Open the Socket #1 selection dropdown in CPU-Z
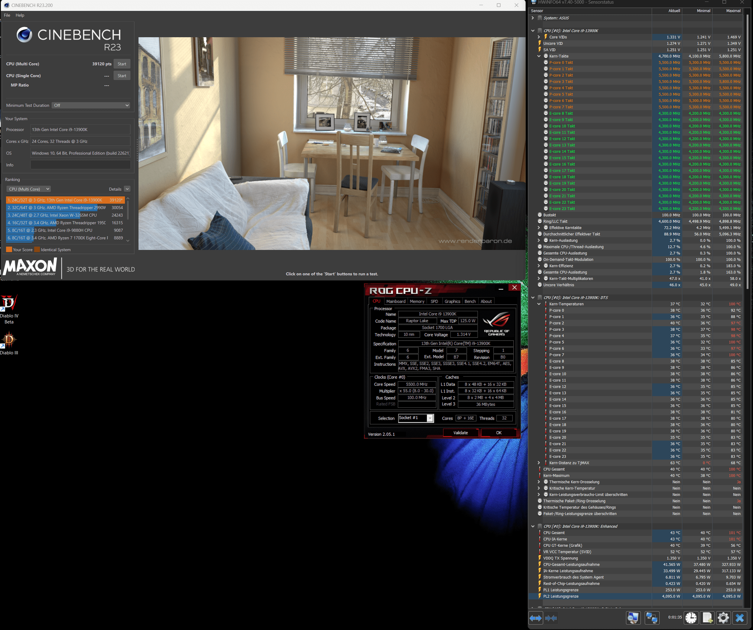The image size is (753, 630). tap(430, 418)
